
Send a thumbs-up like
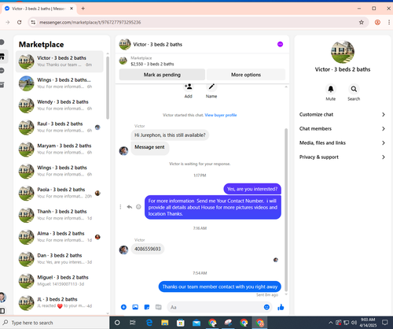coord(281,307)
